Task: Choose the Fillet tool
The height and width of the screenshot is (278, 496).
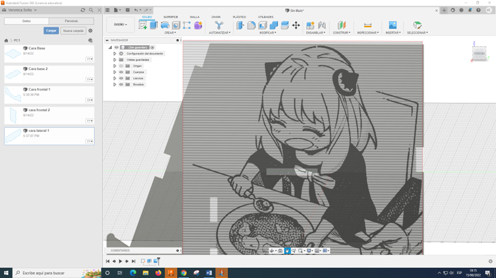Action: (x=251, y=25)
